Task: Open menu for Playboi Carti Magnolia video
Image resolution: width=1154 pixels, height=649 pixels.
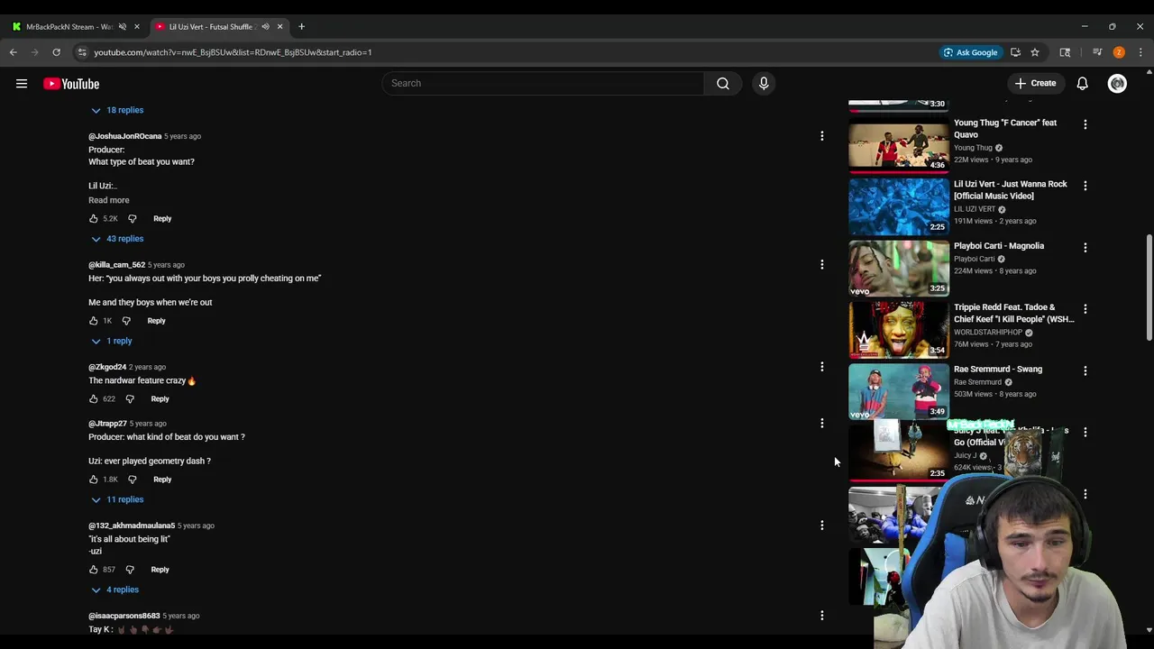Action: pos(1085,247)
